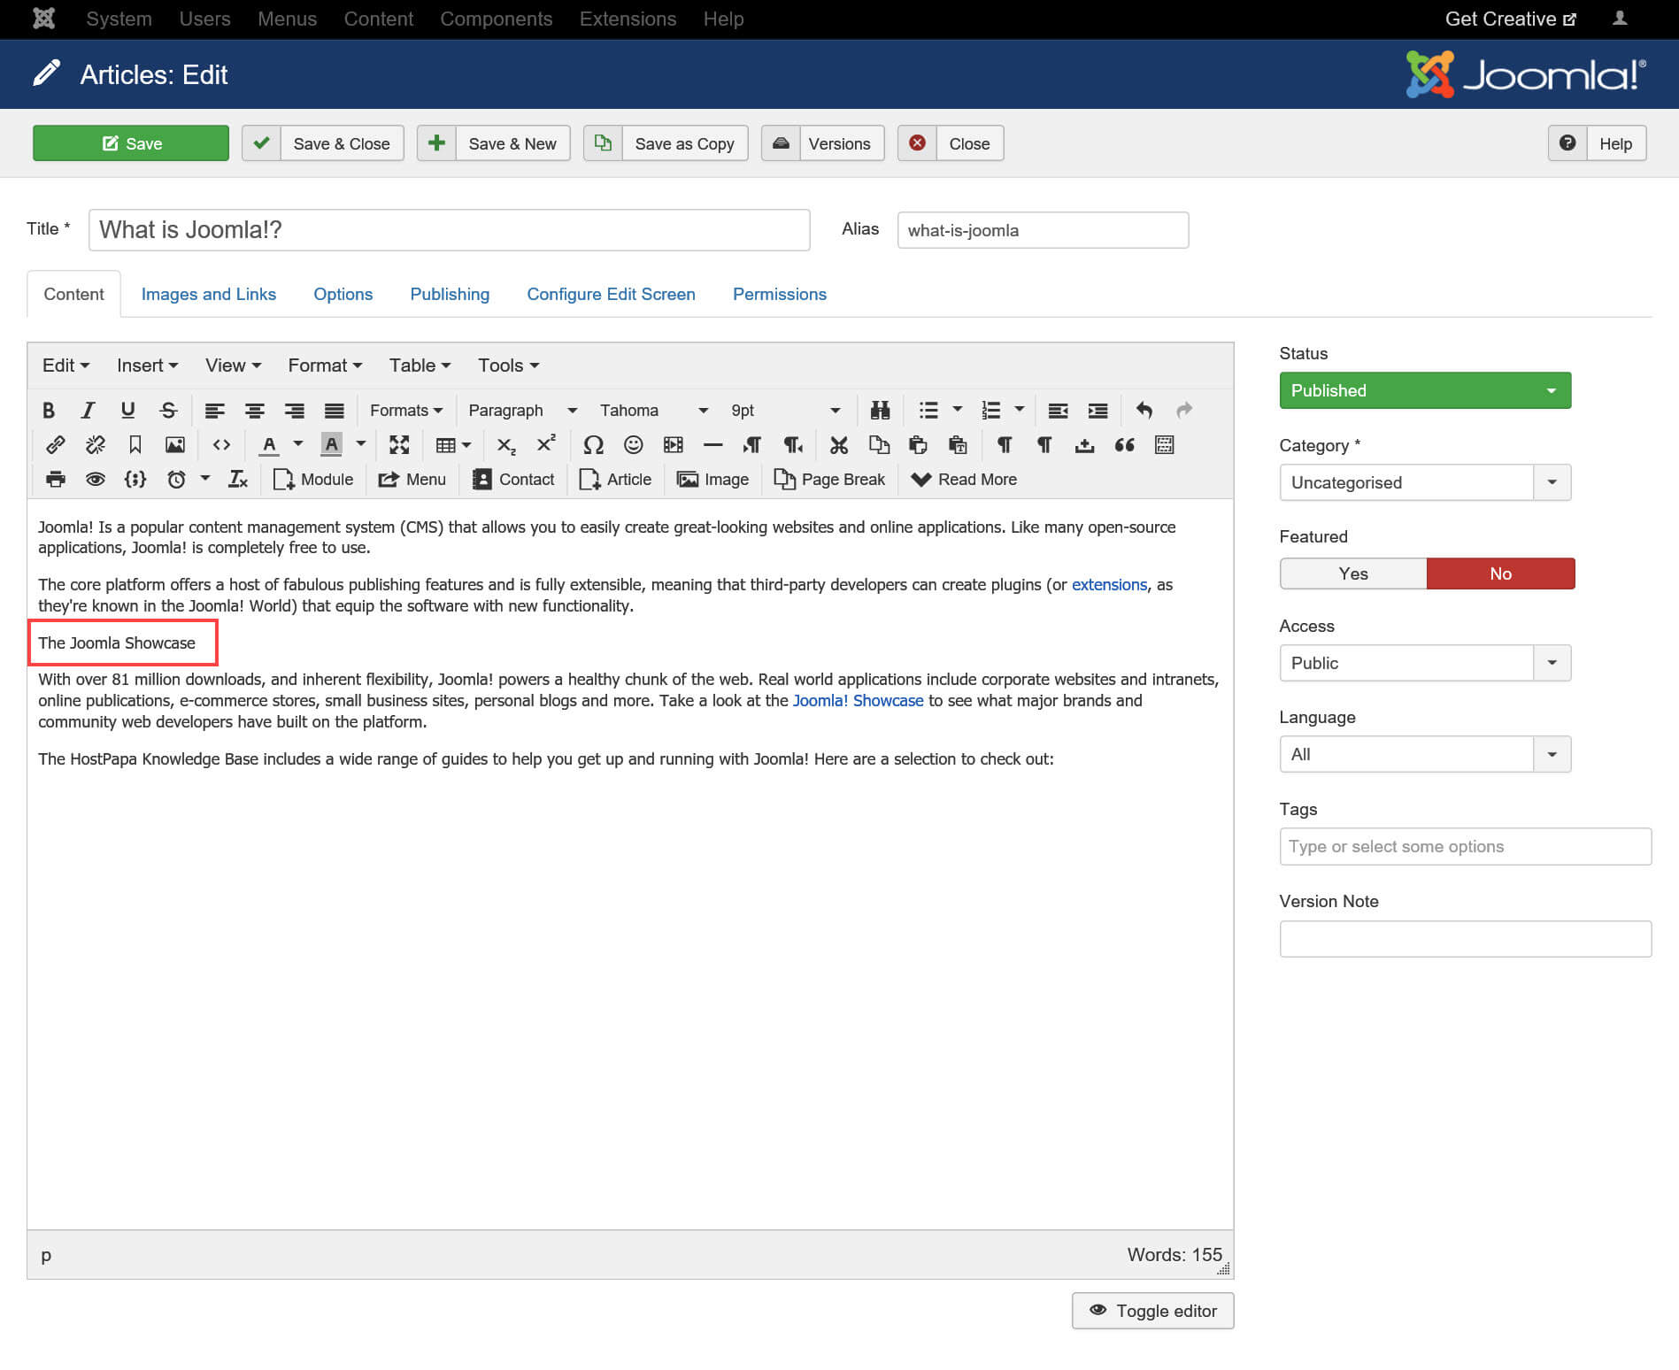Open the special character omega icon
Image resolution: width=1679 pixels, height=1370 pixels.
(593, 444)
